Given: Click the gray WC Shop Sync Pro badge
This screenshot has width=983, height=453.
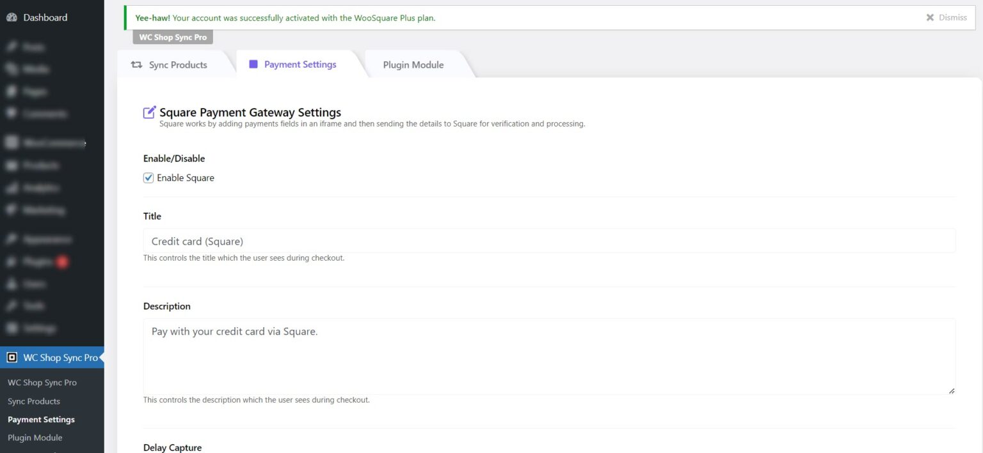Looking at the screenshot, I should coord(173,37).
